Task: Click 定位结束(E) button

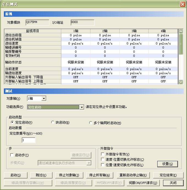Action: 168,175
